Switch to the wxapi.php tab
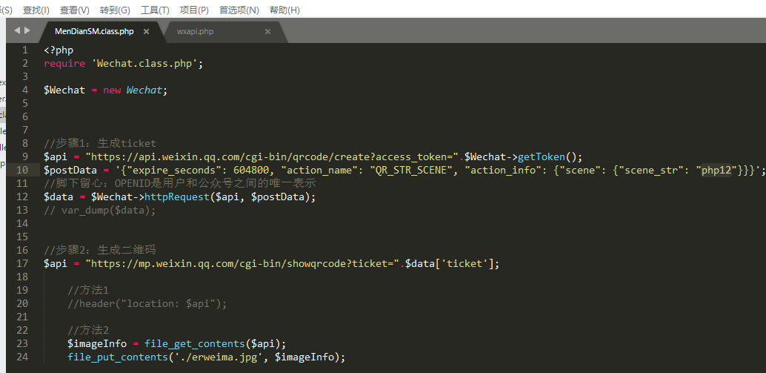766x373 pixels. pyautogui.click(x=195, y=31)
